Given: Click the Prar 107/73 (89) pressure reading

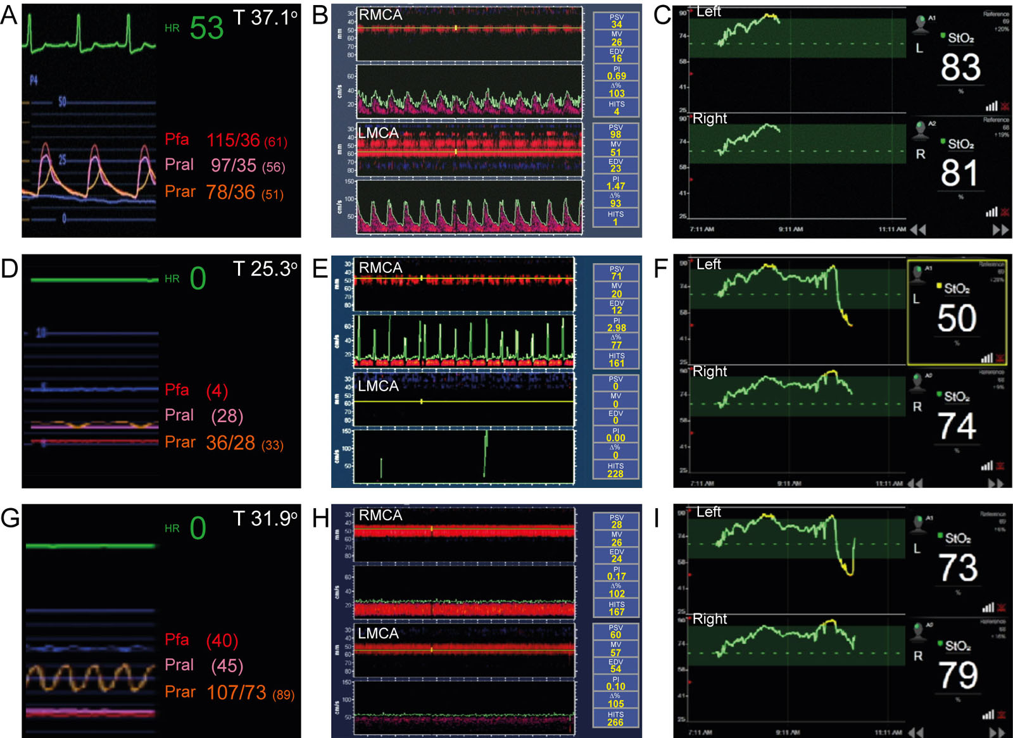Looking at the screenshot, I should click(230, 692).
